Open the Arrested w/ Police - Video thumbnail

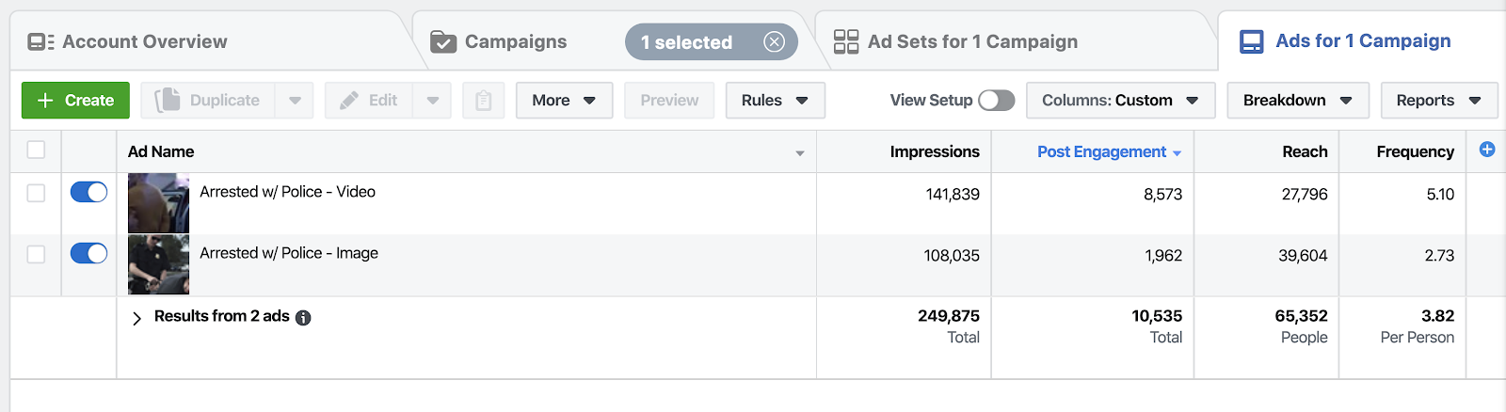(158, 202)
